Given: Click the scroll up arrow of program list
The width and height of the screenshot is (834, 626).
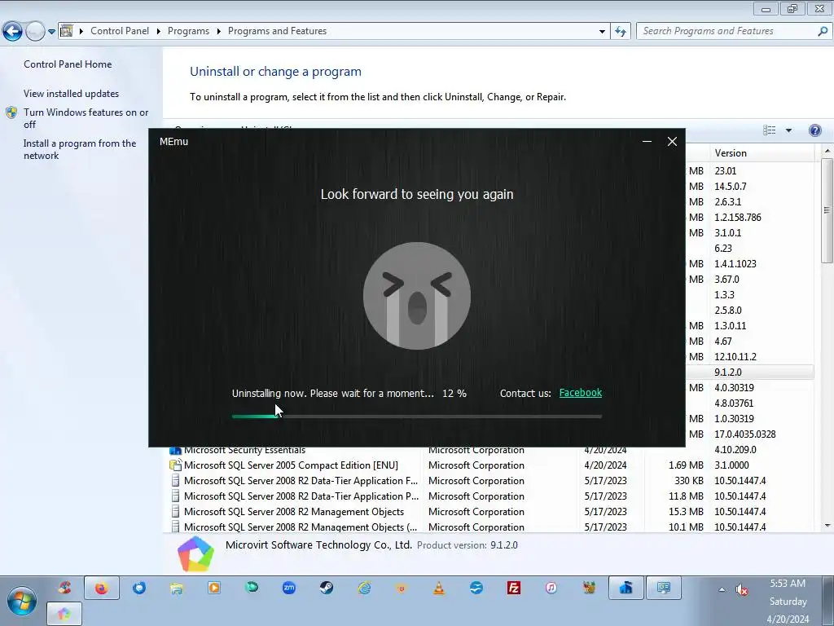Looking at the screenshot, I should pos(827,152).
